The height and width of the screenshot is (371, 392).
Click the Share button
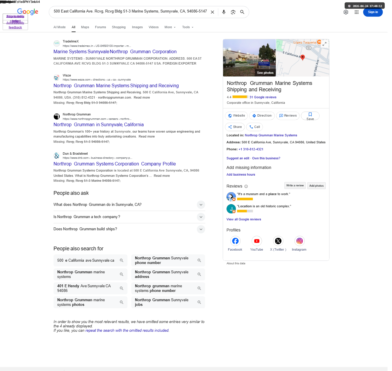235,127
